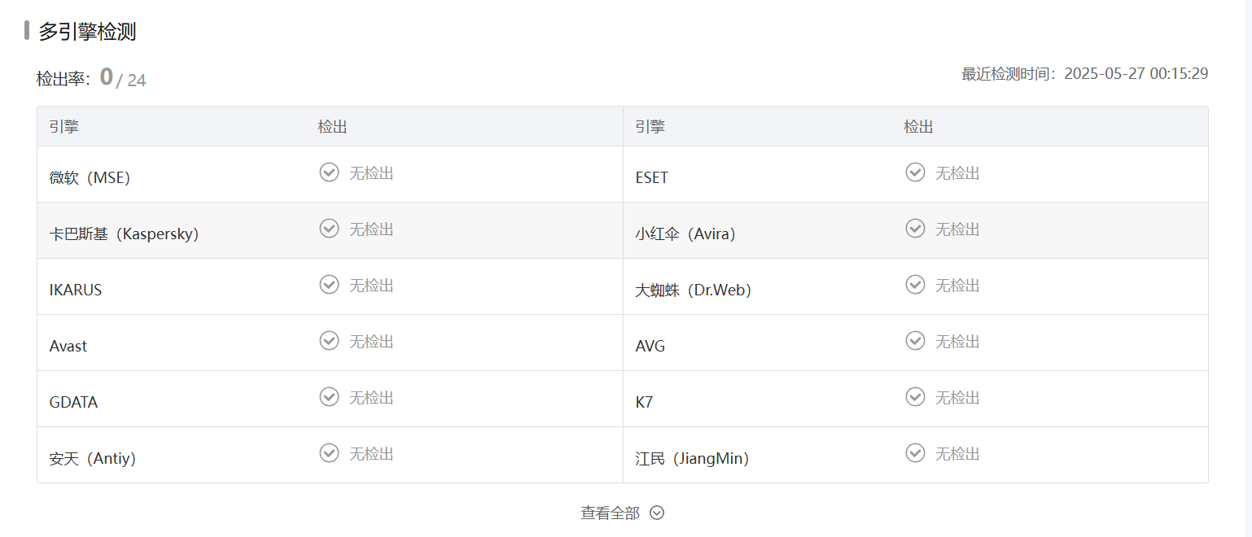Click the Avira row's check circle icon

[915, 229]
